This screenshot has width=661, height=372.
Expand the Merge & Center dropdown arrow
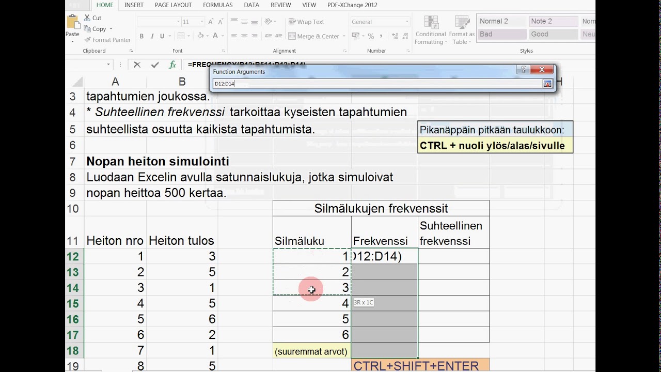[343, 36]
